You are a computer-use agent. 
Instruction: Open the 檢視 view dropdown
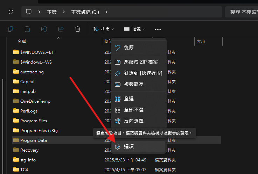coord(135,29)
